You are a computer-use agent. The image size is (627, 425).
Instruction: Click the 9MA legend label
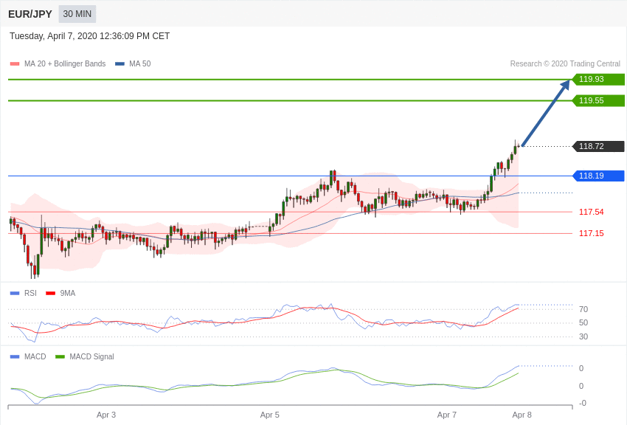[68, 293]
